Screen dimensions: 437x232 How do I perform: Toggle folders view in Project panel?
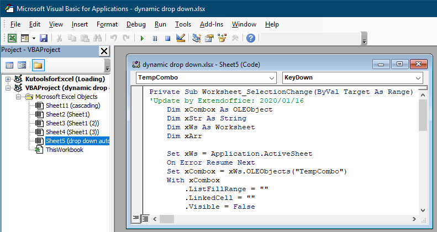[38, 65]
